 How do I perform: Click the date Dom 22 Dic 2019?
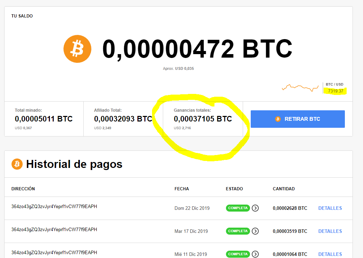[x=192, y=208]
